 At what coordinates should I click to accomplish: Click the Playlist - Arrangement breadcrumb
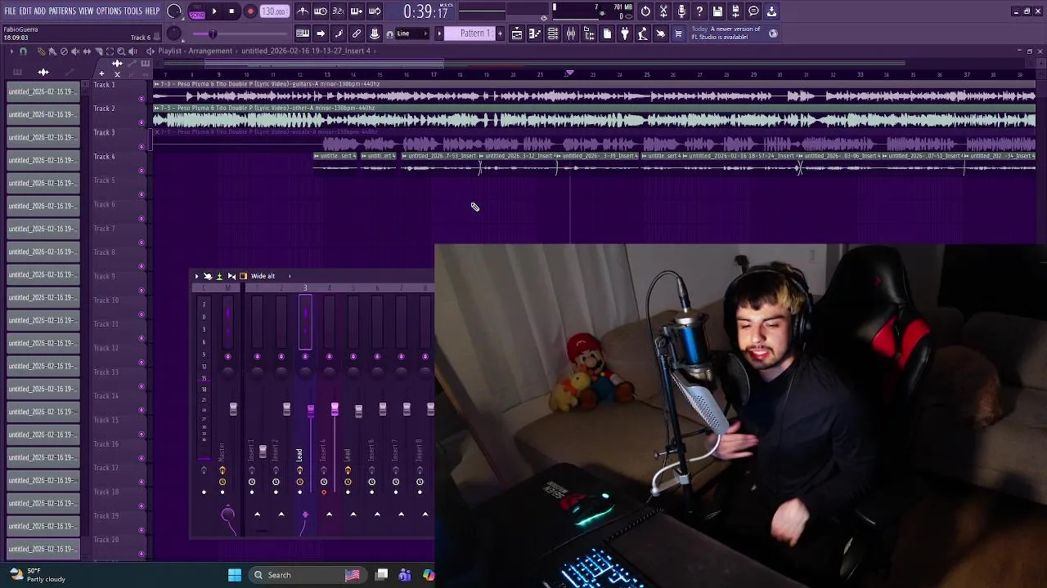(195, 51)
